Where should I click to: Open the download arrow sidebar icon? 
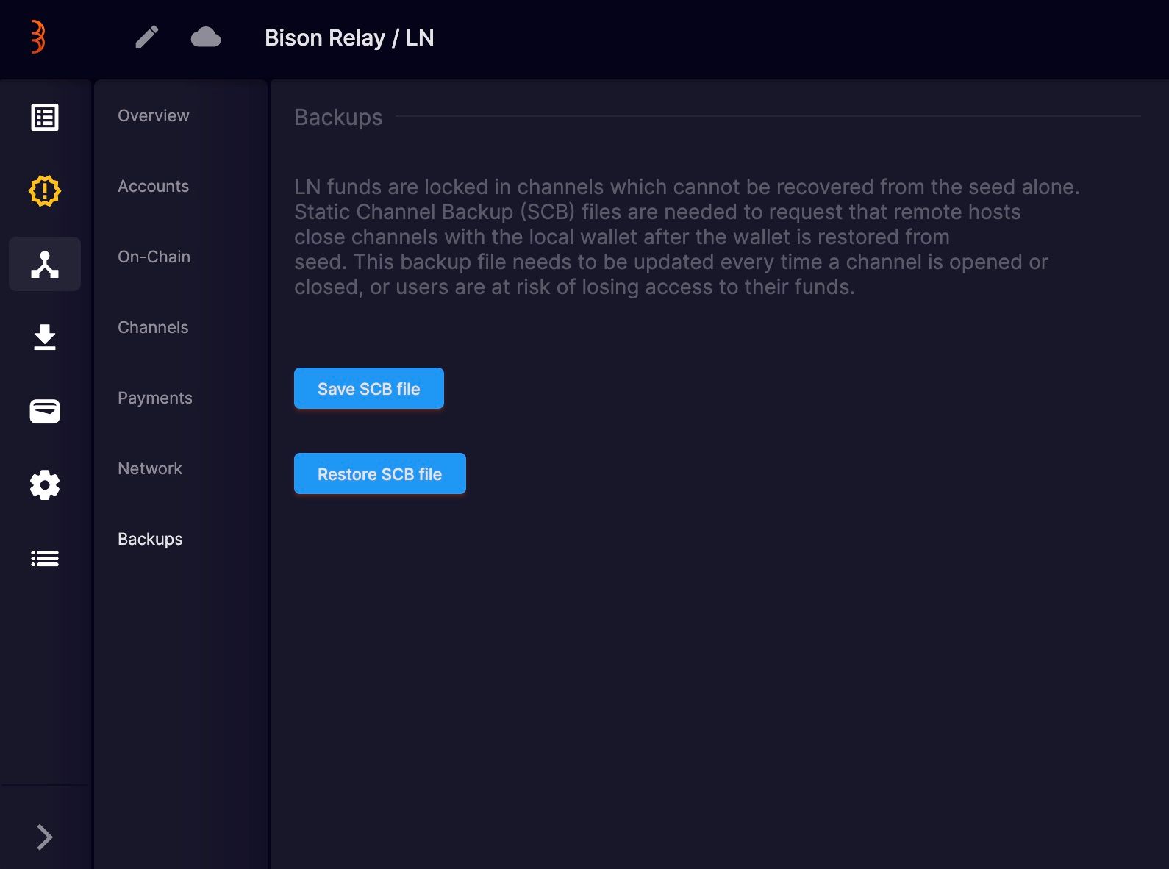coord(45,337)
